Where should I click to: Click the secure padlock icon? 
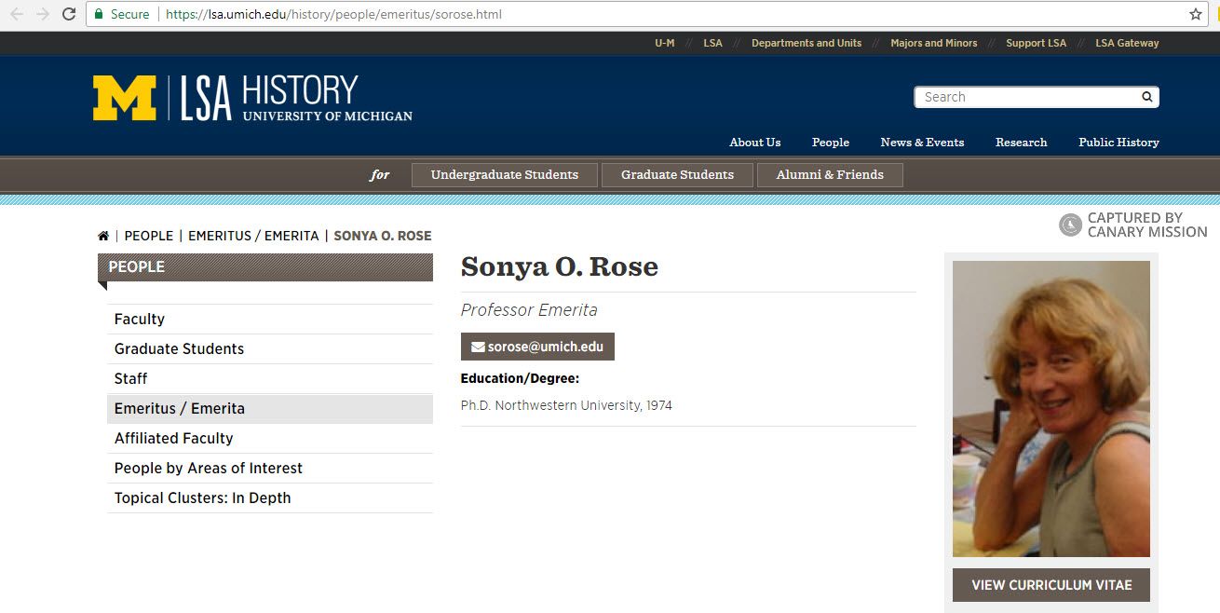tap(99, 14)
